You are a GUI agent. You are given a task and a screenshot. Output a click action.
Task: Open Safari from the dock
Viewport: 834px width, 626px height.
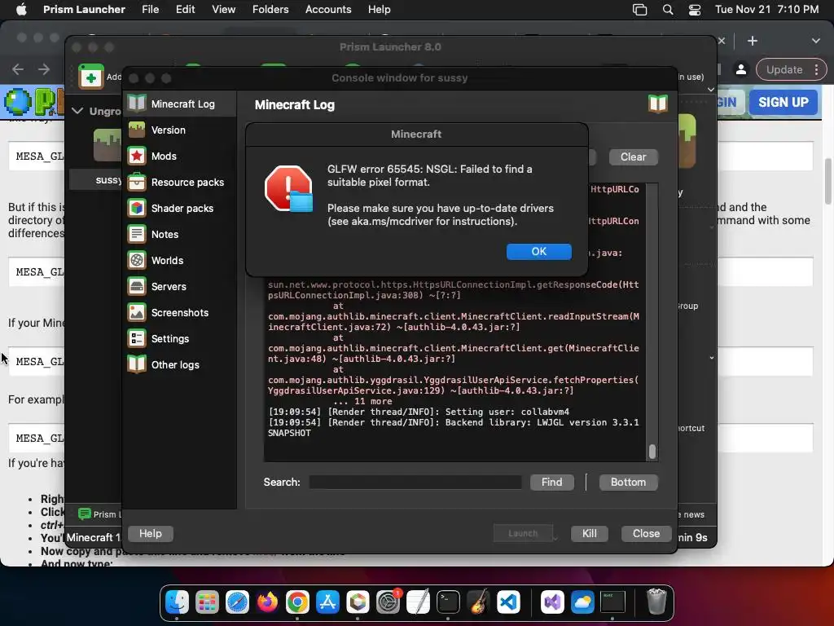click(x=237, y=602)
